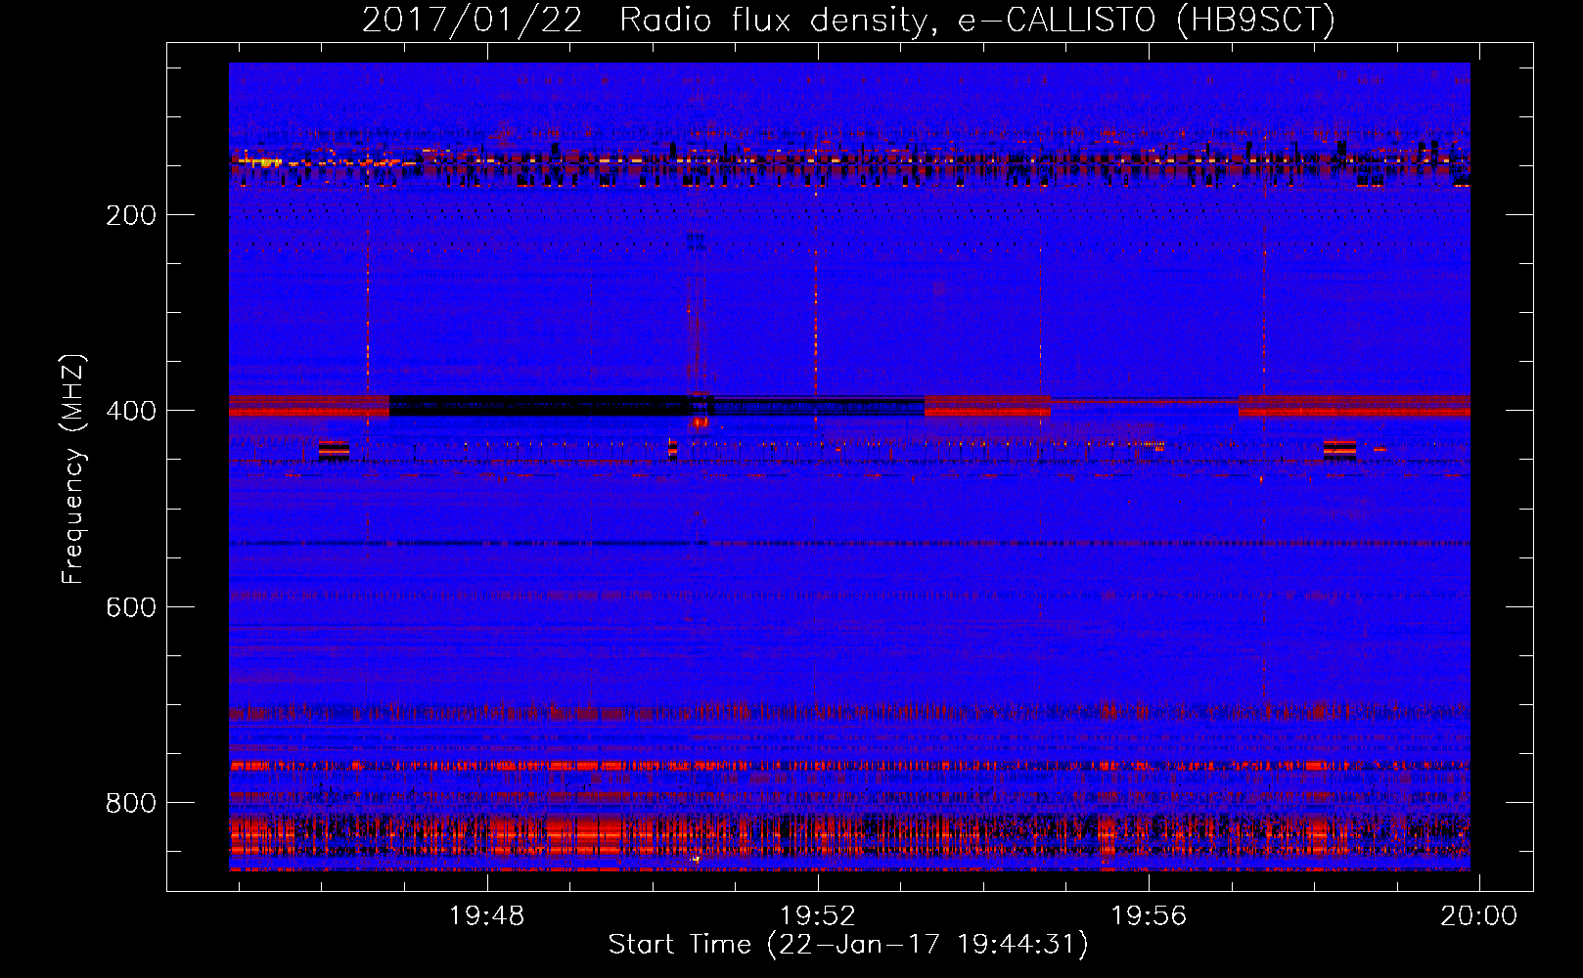Screen dimensions: 1583x978
Task: Click the Frequency (MHZ) axis title
Action: [x=73, y=468]
